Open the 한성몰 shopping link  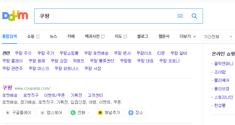pos(220,105)
